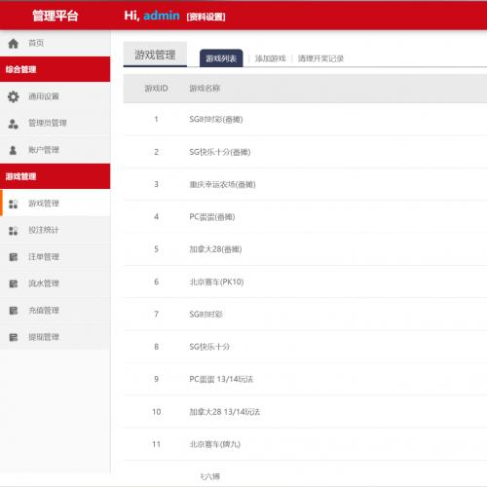Switch to the 游戏列表 tab
This screenshot has height=487, width=487.
coord(221,58)
